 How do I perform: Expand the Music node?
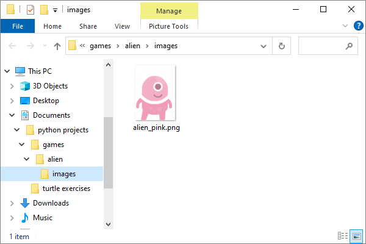(x=12, y=218)
